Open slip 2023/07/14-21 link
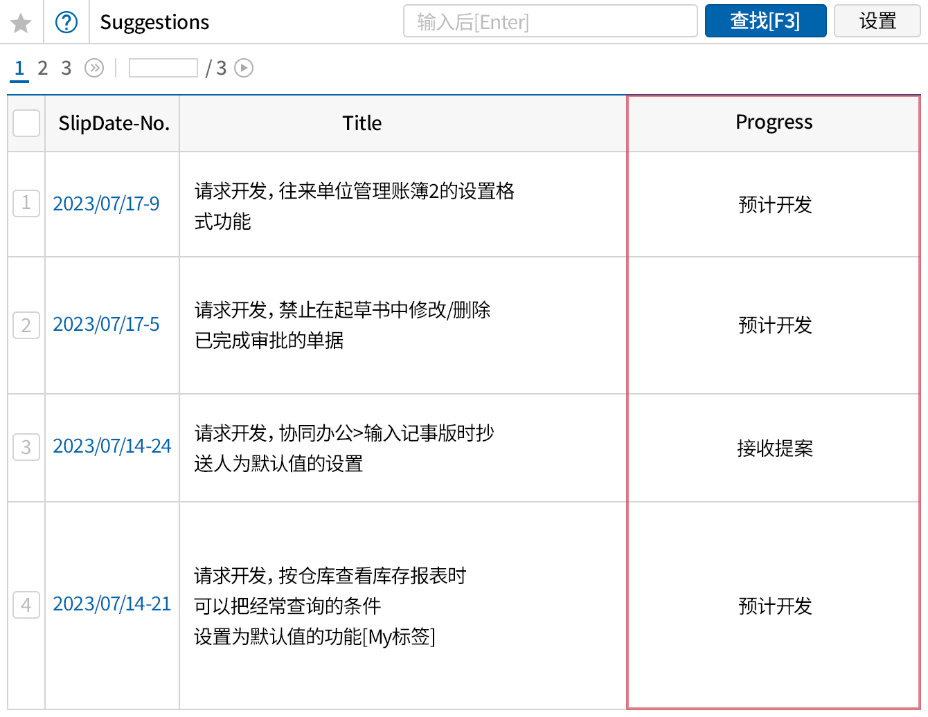928x717 pixels. pos(112,603)
